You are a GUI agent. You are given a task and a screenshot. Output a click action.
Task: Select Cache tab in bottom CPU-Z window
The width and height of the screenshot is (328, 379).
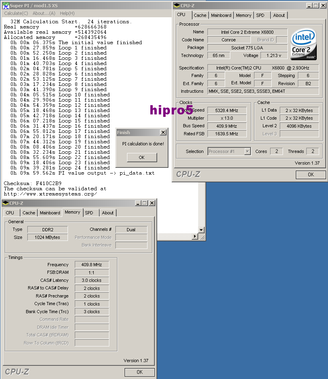click(29, 213)
